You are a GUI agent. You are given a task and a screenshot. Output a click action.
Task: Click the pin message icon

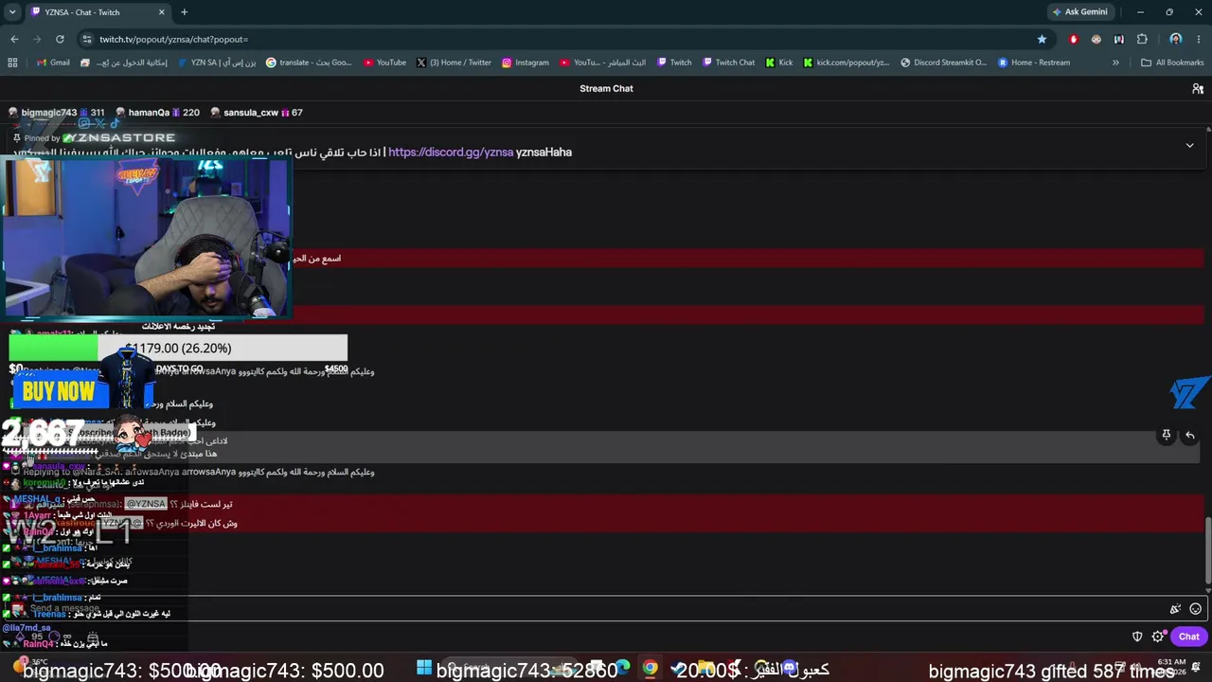pyautogui.click(x=1167, y=435)
